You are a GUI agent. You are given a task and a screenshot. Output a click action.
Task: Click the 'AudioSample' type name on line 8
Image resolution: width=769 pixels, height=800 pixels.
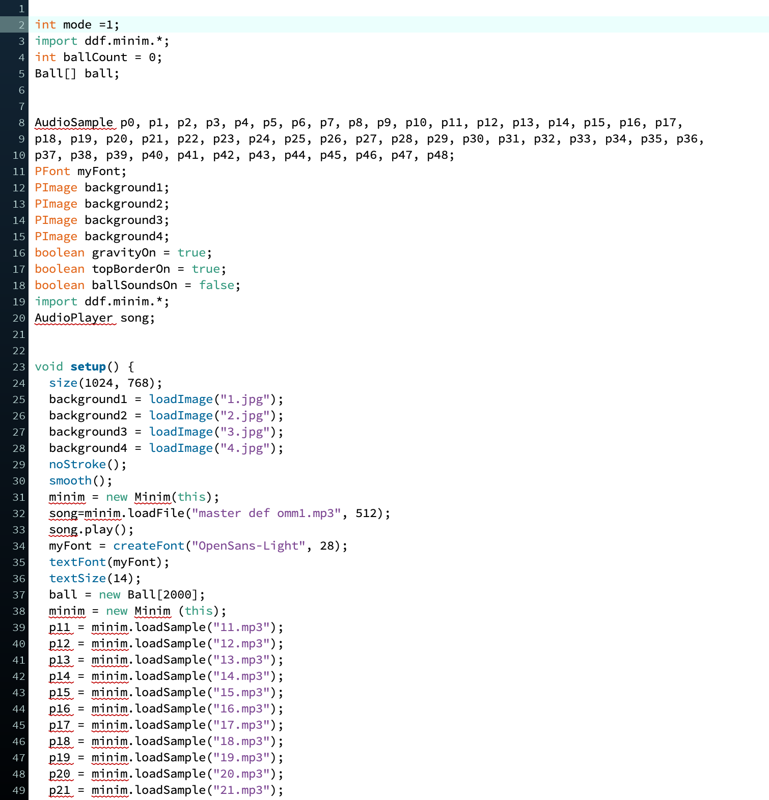[74, 122]
